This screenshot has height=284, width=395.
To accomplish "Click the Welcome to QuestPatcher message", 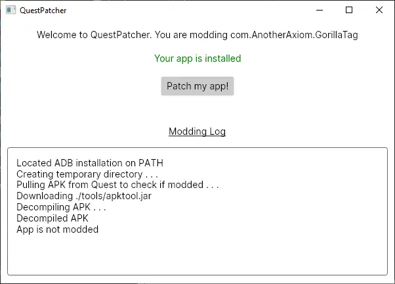I will pyautogui.click(x=197, y=35).
